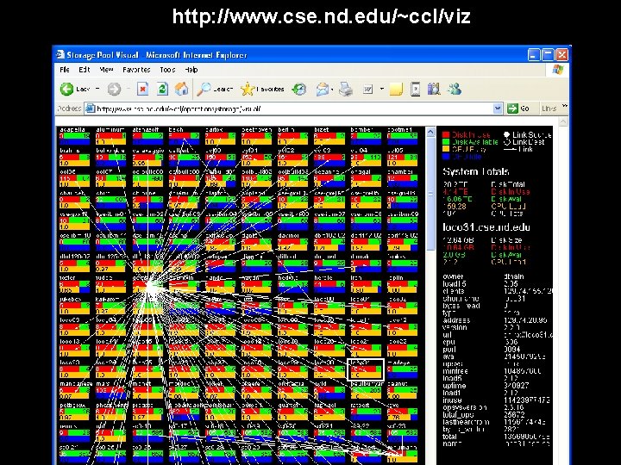
Task: Expand the Forward button history arrow
Action: point(129,89)
